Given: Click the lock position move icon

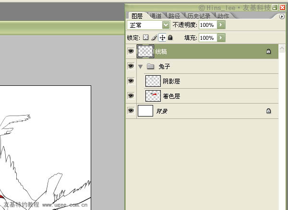Looking at the screenshot, I should coord(162,37).
